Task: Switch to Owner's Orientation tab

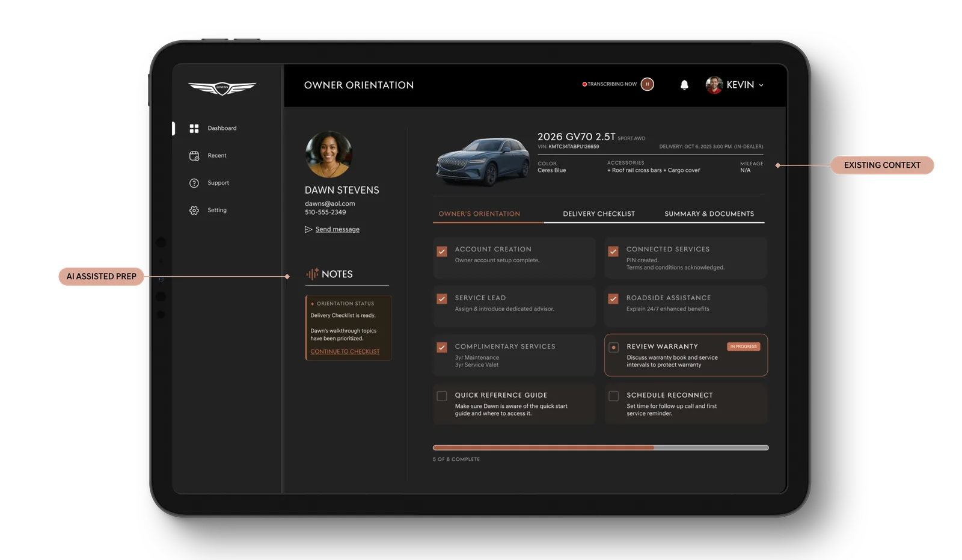Action: coord(479,214)
